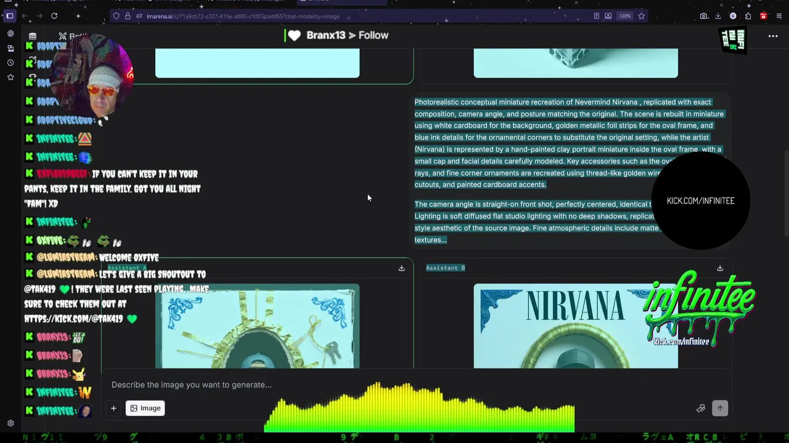Screen dimensions: 789x443
Task: Go back using browser back arrow
Action: click(23, 16)
